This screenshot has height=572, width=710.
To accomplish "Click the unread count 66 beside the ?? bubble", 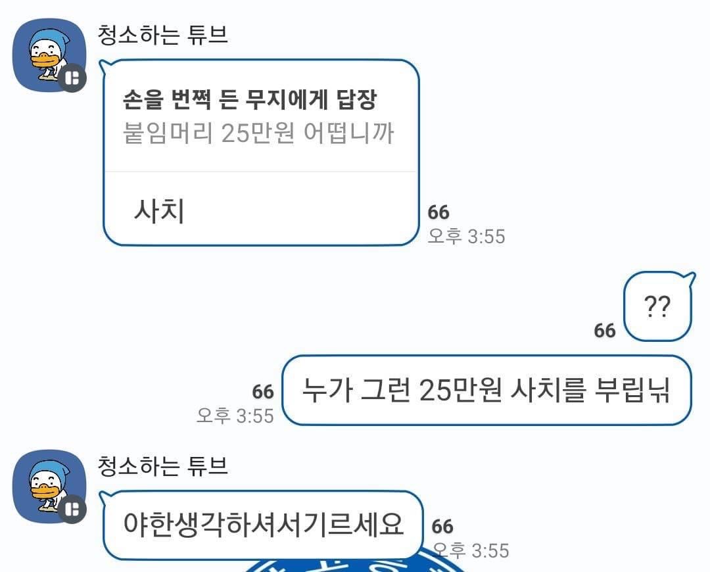I will pos(605,331).
